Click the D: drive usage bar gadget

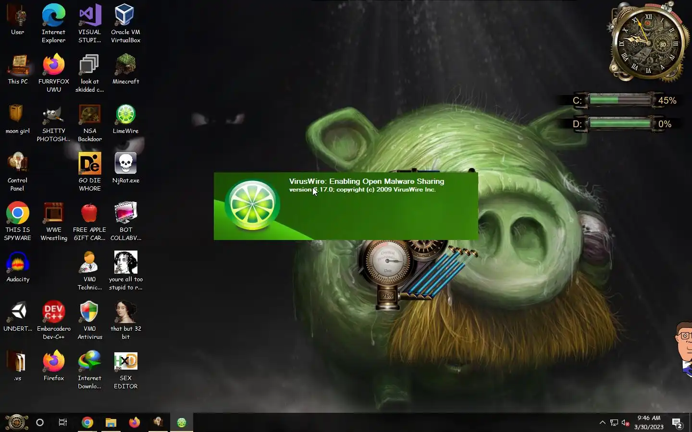click(x=620, y=124)
